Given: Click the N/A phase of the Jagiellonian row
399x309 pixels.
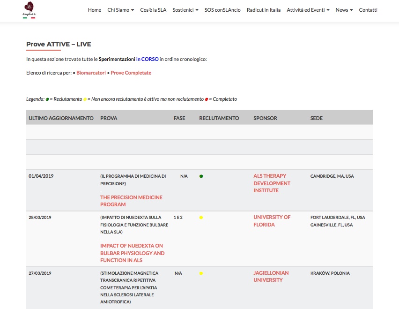Looking at the screenshot, I should point(178,273).
